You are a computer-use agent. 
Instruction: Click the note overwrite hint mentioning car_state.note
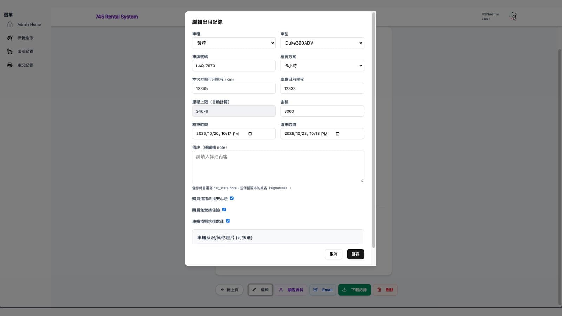click(x=241, y=188)
